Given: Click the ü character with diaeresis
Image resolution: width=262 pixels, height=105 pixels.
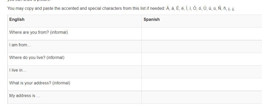Looking at the screenshot, I should tap(215, 8).
